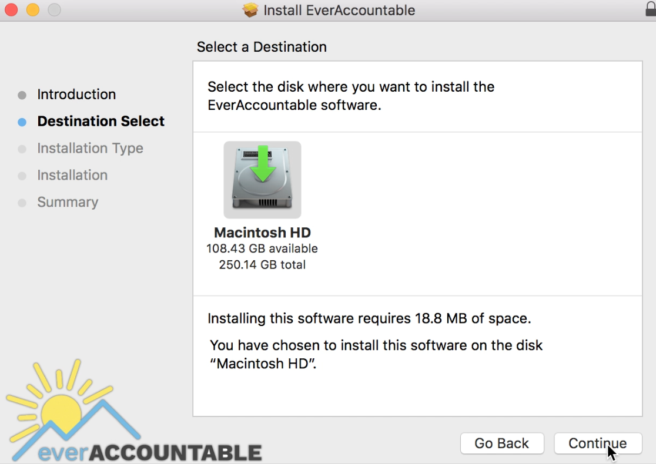Click the Go Back button
The height and width of the screenshot is (464, 656).
tap(501, 443)
